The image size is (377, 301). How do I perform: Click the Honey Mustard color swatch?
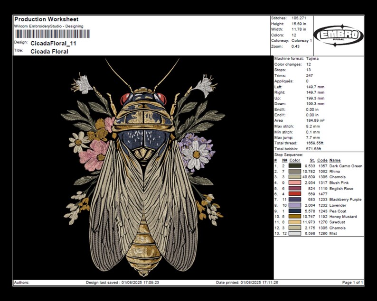pos(294,217)
